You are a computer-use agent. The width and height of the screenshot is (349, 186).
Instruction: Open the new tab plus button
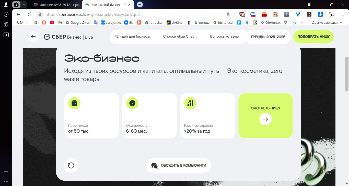(x=140, y=4)
